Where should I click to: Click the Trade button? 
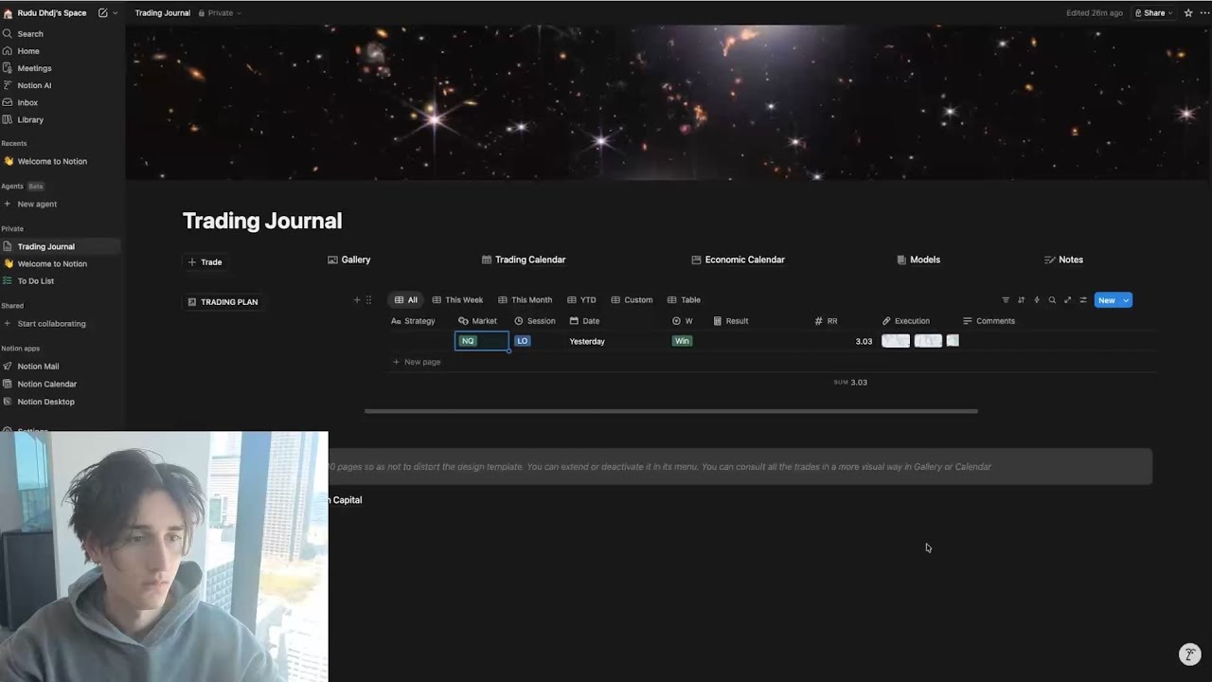(x=205, y=262)
